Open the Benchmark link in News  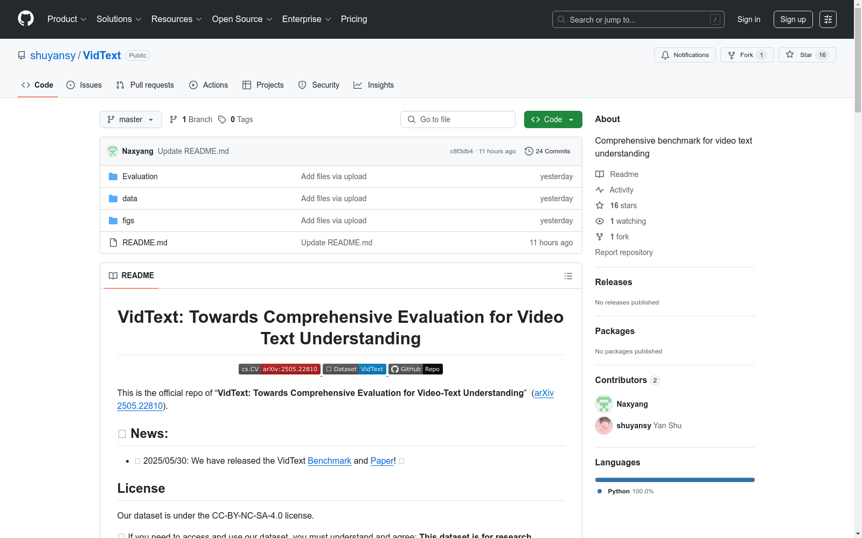329,461
